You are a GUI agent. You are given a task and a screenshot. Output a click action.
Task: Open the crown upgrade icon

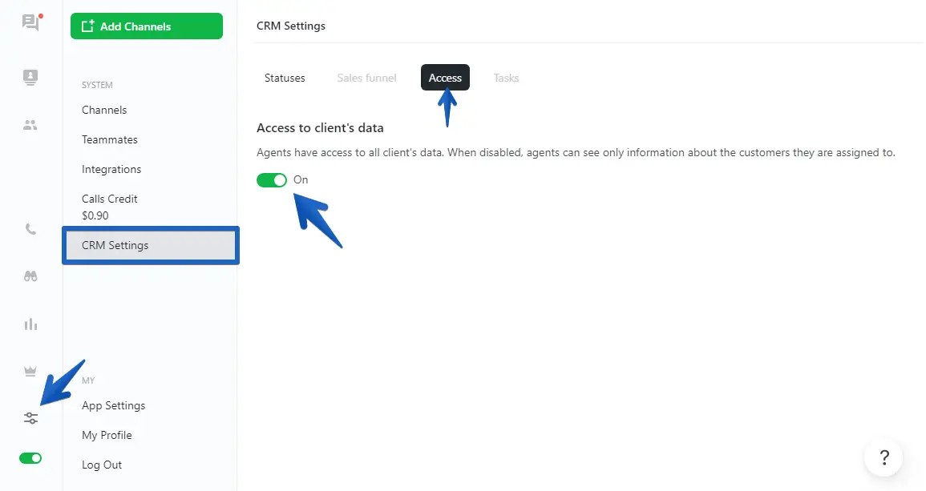click(30, 371)
